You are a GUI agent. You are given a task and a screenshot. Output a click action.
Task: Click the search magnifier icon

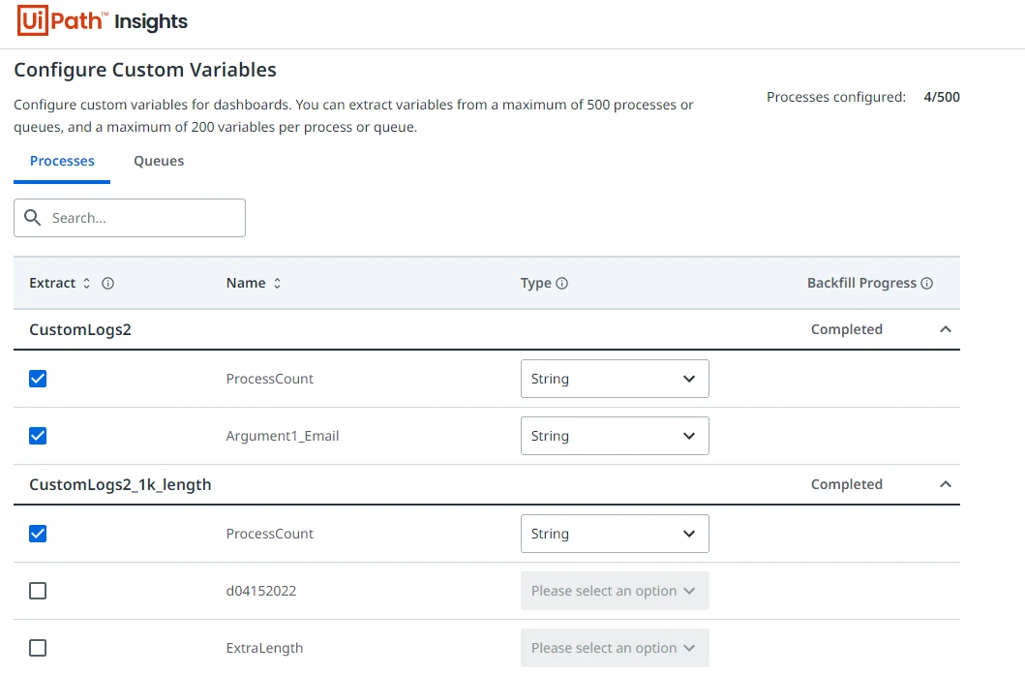click(32, 217)
